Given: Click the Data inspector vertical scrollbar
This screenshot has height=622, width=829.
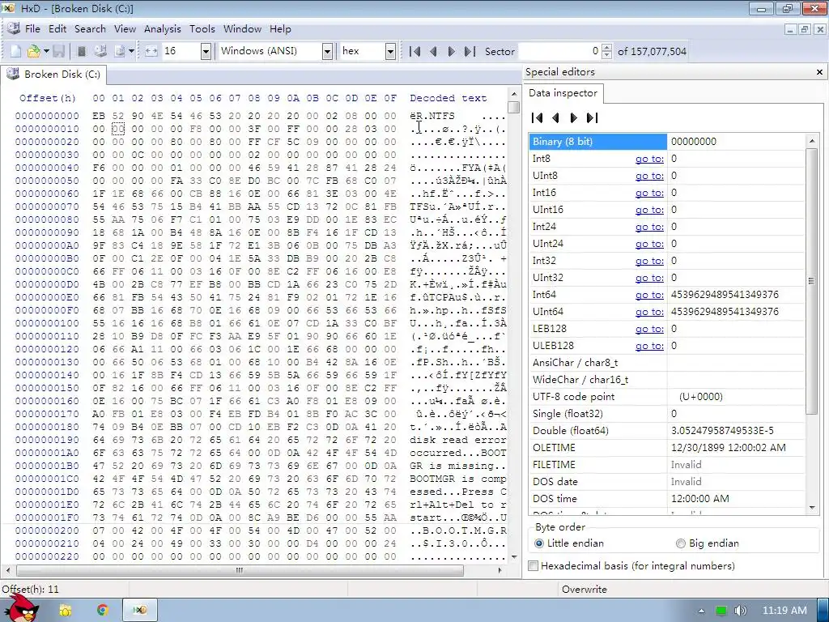Looking at the screenshot, I should tap(811, 280).
